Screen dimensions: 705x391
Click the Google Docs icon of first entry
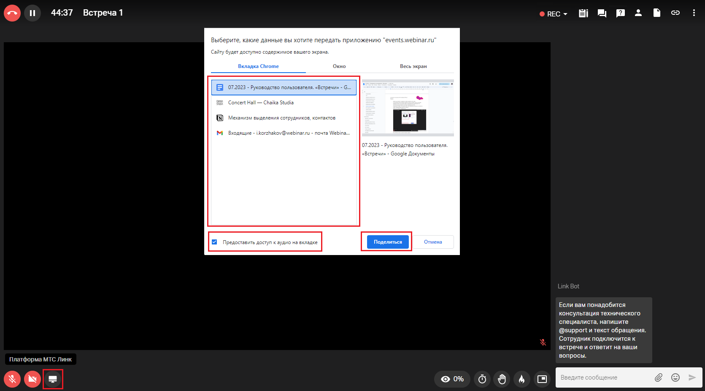[x=220, y=87]
